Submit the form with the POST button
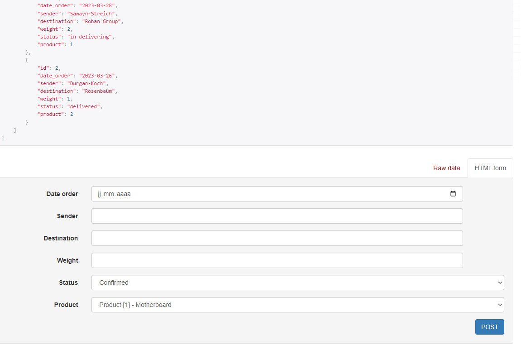This screenshot has height=350, width=521. [x=489, y=327]
